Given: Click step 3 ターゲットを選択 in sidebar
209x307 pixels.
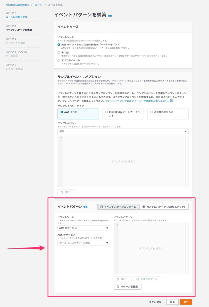Looking at the screenshot, I should [15, 43].
